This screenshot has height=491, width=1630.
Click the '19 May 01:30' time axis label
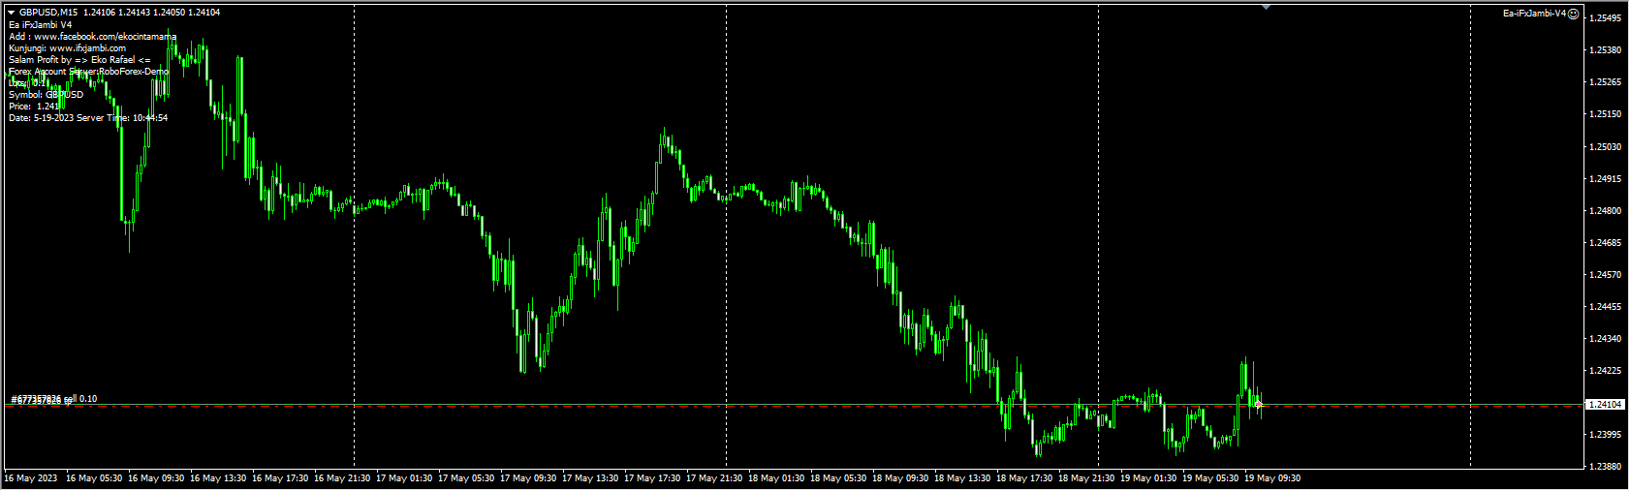(x=1148, y=478)
